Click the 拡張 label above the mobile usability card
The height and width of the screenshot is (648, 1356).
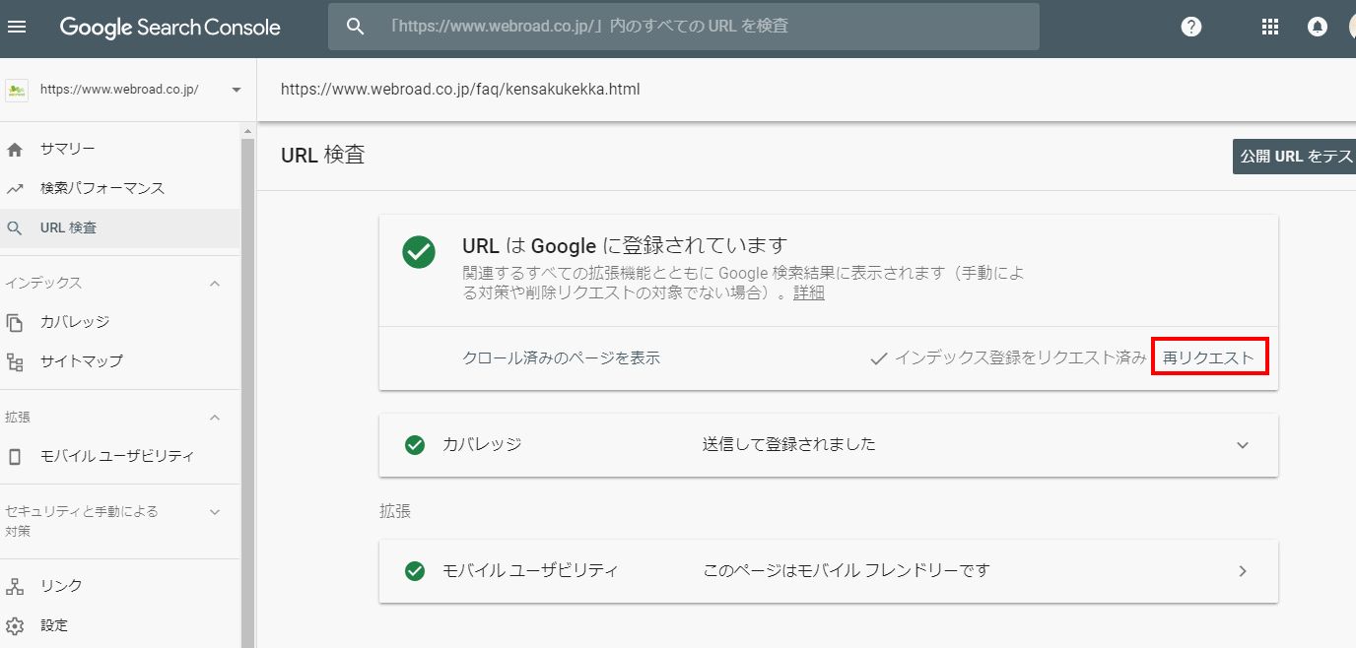click(395, 511)
